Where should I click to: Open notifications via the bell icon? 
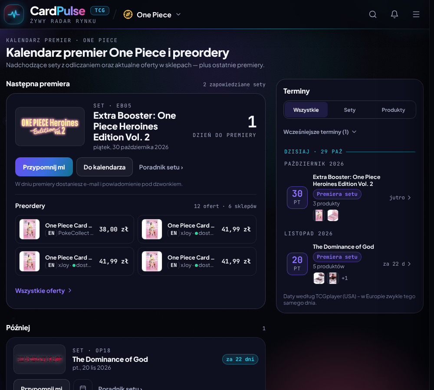395,14
